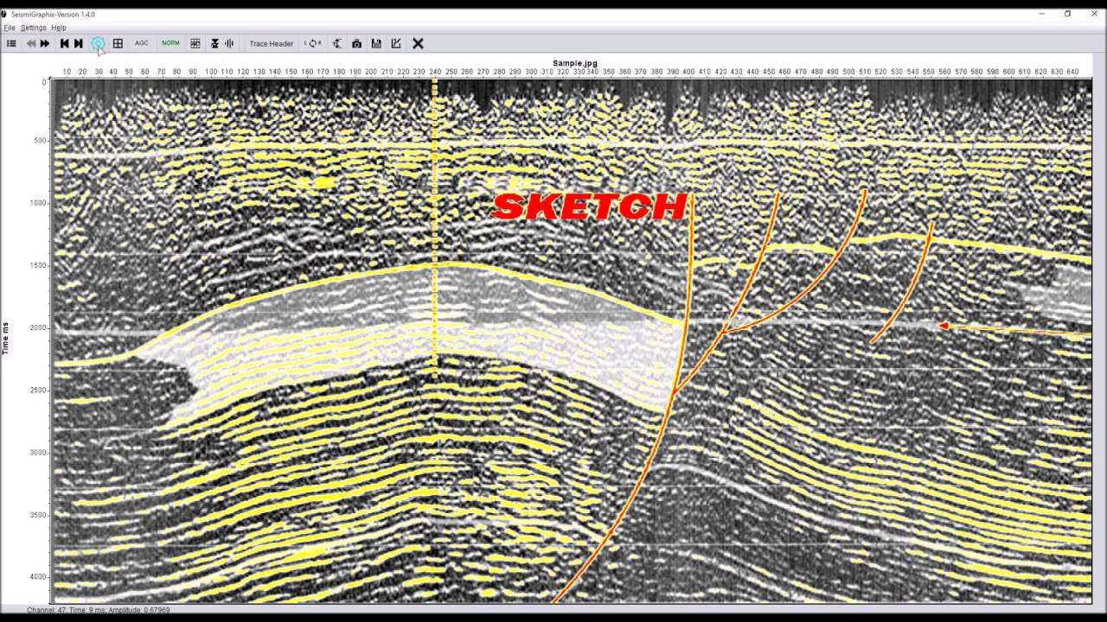Click the Time ms axis label
The width and height of the screenshot is (1107, 622).
click(6, 338)
